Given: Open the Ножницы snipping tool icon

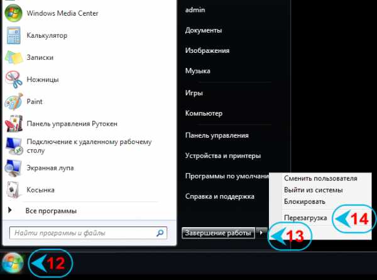Looking at the screenshot, I should coord(14,80).
